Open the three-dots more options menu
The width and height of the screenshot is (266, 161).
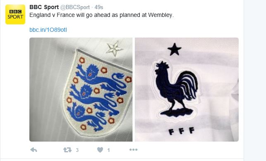pos(134,150)
